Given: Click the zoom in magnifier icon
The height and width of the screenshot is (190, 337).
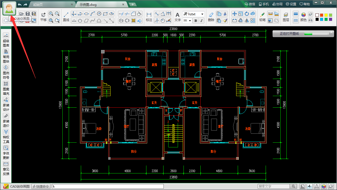Looking at the screenshot, I should (51, 14).
